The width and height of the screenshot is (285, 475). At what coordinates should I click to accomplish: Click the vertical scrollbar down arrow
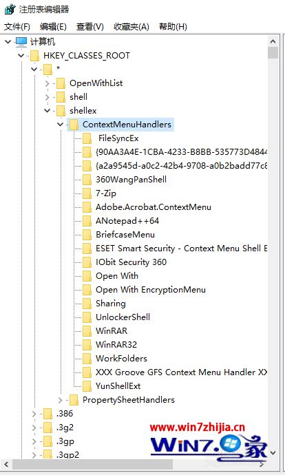tap(273, 453)
